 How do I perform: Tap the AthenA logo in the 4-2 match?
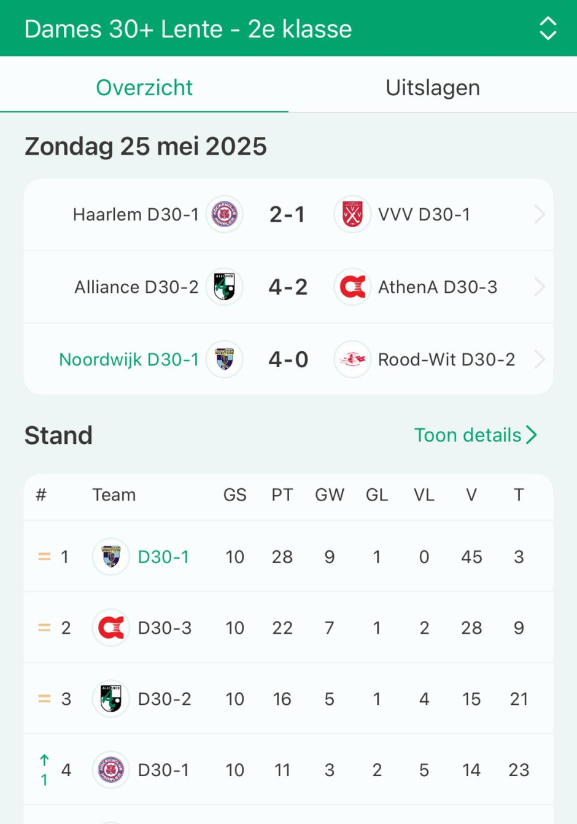tap(352, 287)
